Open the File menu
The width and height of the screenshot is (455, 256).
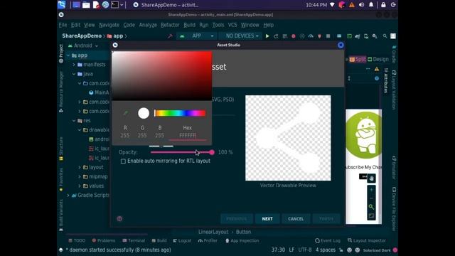point(63,25)
